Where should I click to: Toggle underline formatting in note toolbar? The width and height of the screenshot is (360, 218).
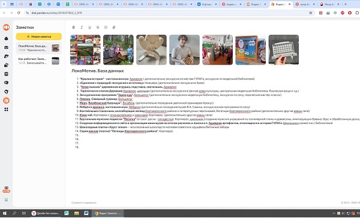(x=89, y=28)
